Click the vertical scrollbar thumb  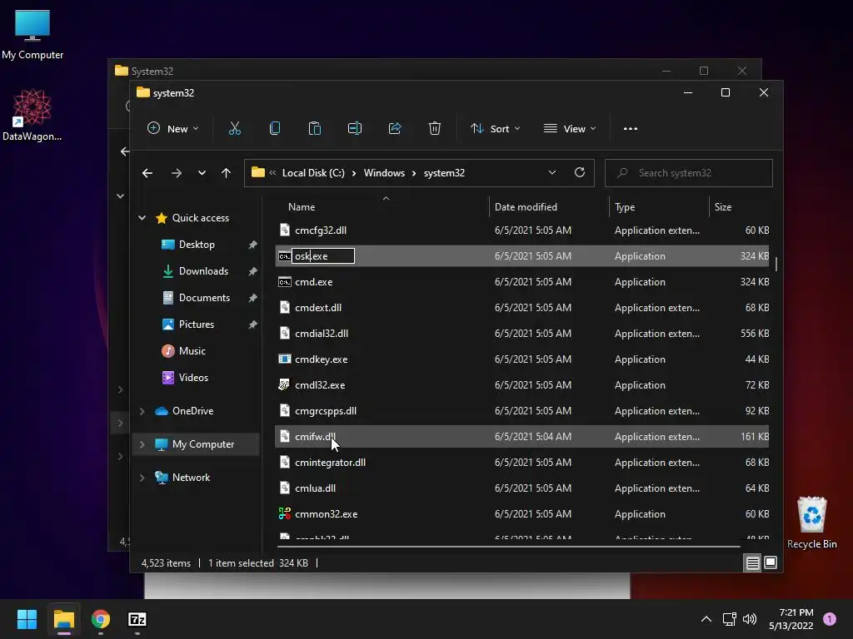[776, 264]
